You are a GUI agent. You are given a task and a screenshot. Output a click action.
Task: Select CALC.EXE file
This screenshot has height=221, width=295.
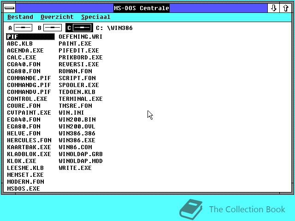[22, 57]
